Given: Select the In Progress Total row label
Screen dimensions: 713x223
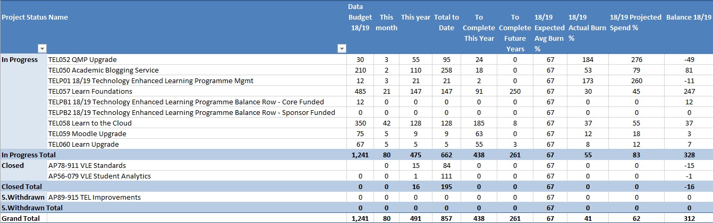Looking at the screenshot, I should pos(29,155).
